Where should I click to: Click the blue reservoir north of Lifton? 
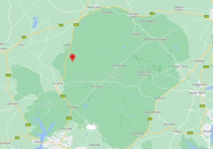click(x=35, y=22)
